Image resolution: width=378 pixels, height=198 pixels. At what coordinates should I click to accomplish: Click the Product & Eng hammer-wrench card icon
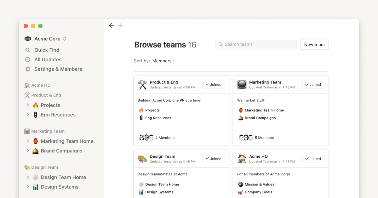point(142,85)
